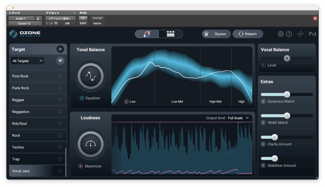Open the Audio 1 track selector

22,18
